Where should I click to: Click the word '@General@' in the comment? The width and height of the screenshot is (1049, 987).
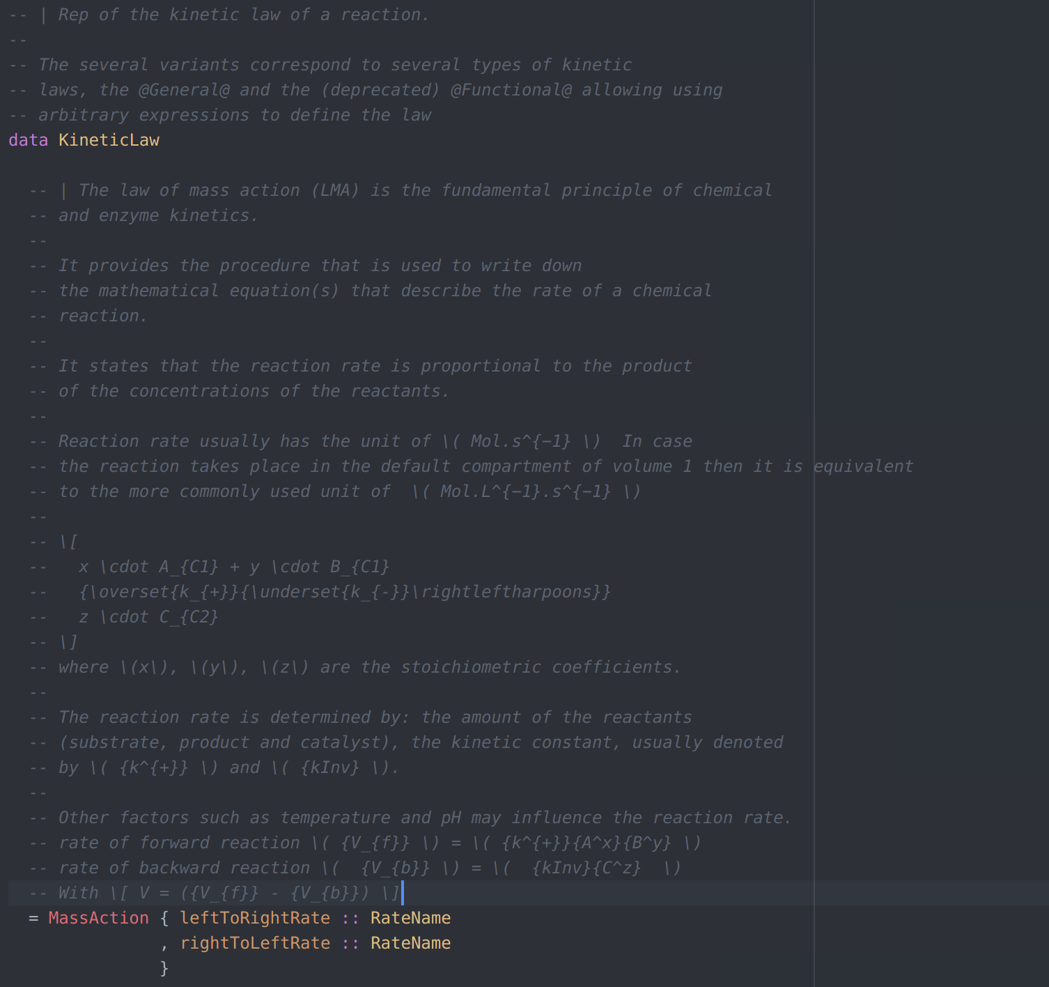(x=184, y=90)
